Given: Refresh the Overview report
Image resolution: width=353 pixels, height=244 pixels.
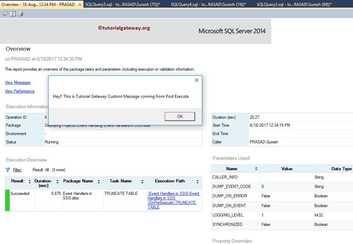Looking at the screenshot, I should click(13, 13).
